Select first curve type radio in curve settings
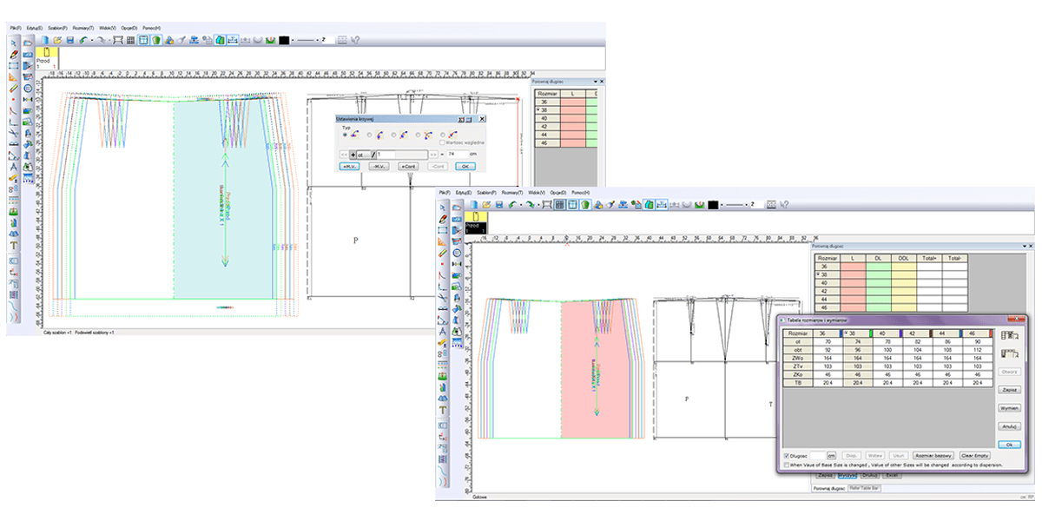This screenshot has height=521, width=1042. click(x=345, y=135)
